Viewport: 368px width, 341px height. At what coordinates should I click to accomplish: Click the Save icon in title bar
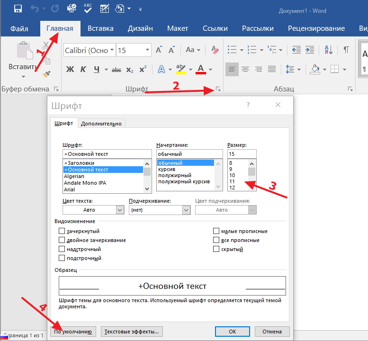coord(18,9)
